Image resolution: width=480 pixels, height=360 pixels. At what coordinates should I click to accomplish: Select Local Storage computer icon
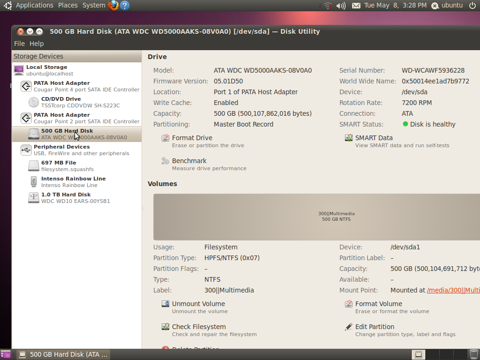click(19, 70)
